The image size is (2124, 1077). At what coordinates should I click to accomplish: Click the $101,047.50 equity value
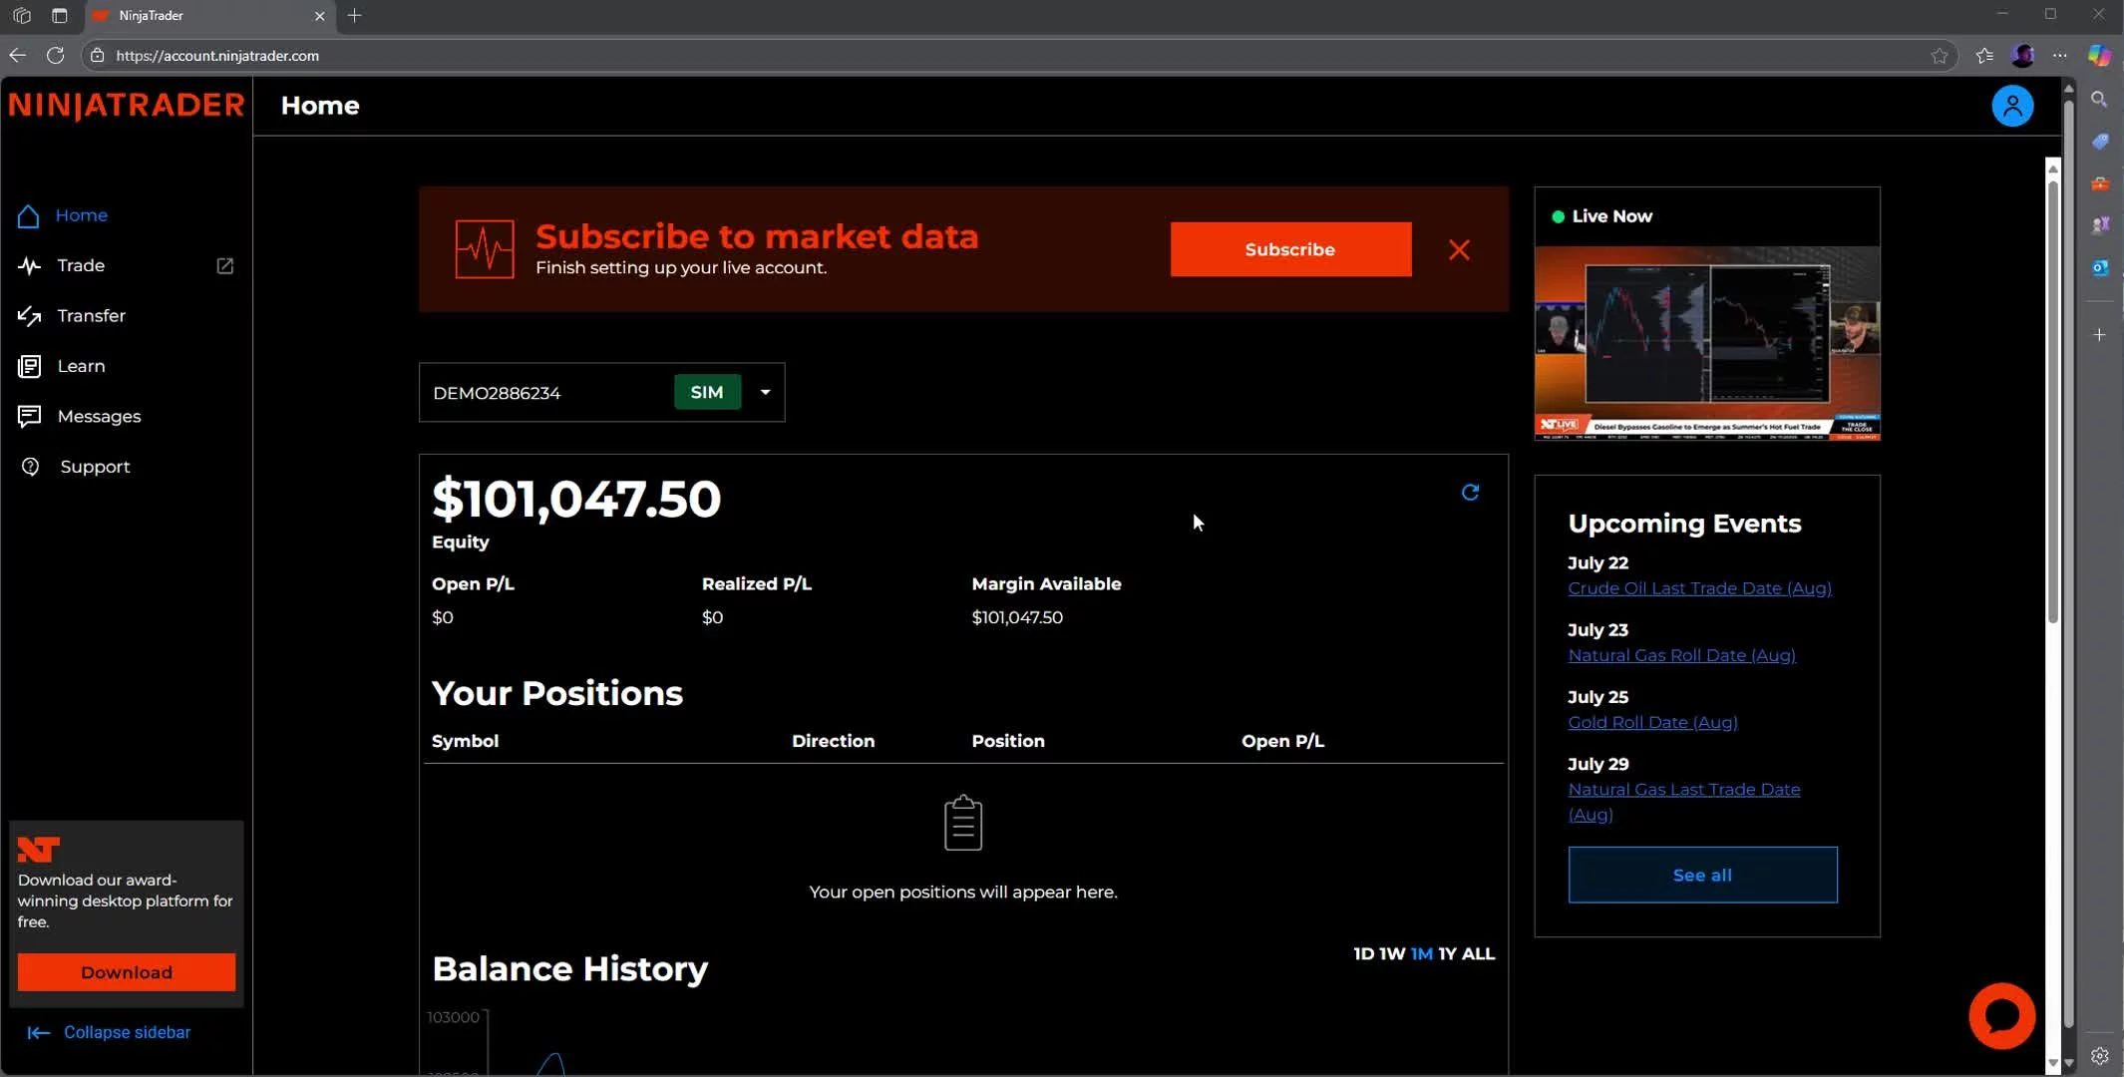[x=576, y=499]
